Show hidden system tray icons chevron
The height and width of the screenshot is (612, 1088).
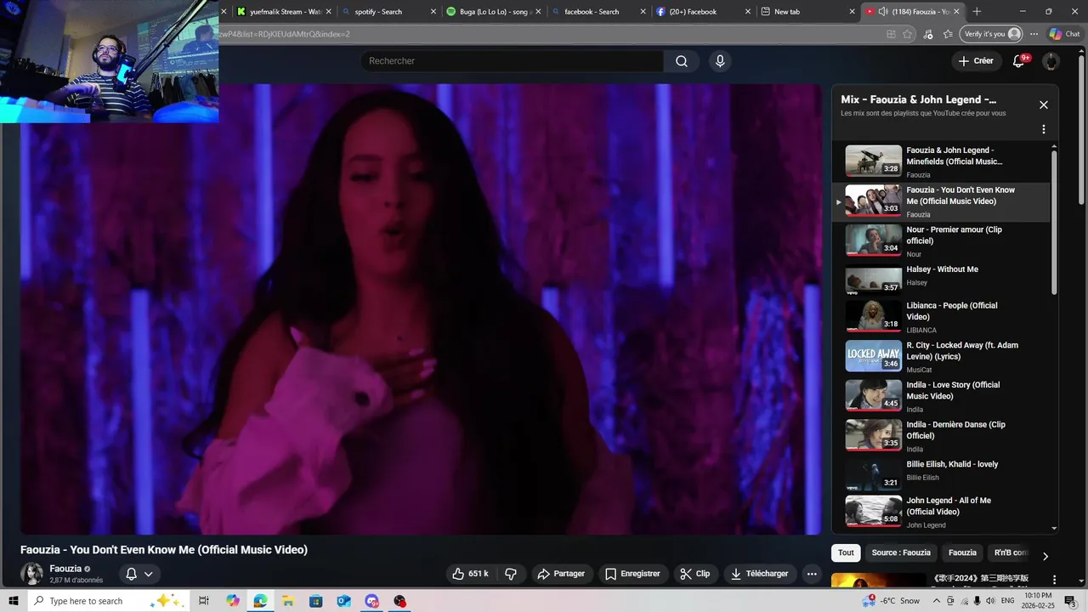937,601
